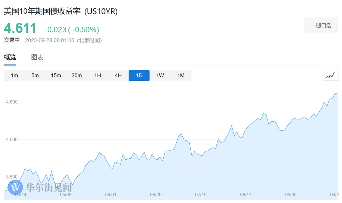Switch to 15m interval
This screenshot has width=342, height=203.
(x=56, y=75)
